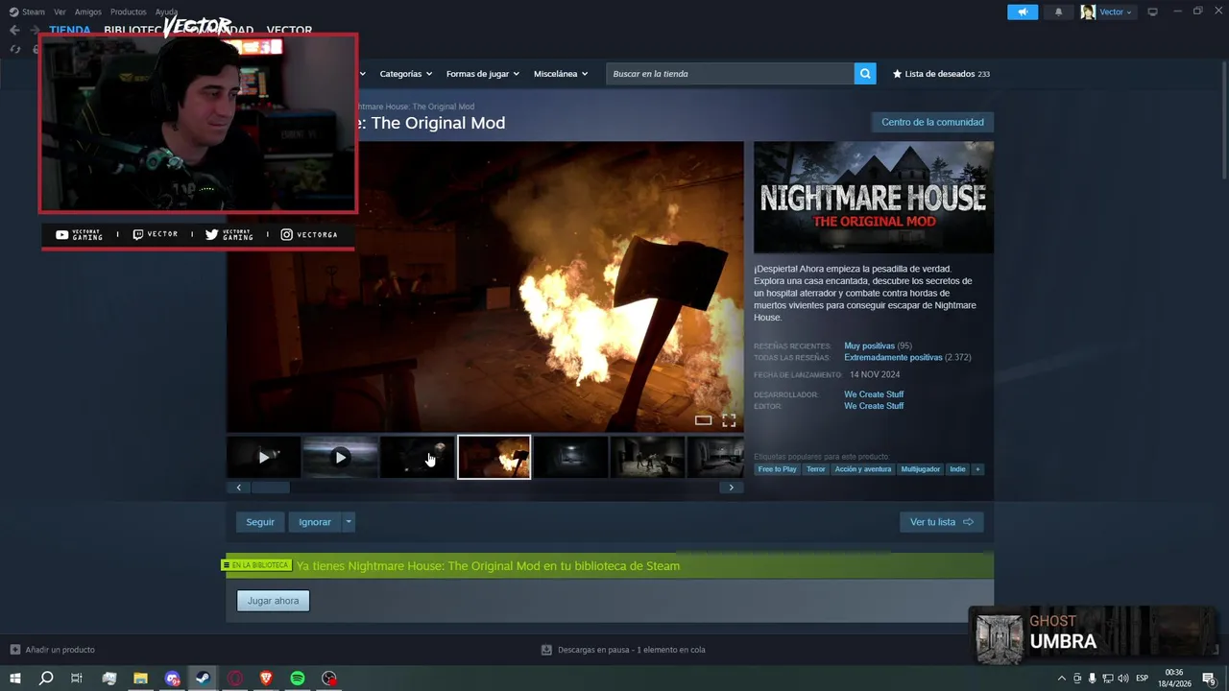Open the purple chat app with notifications badge
The height and width of the screenshot is (691, 1229).
pos(172,679)
